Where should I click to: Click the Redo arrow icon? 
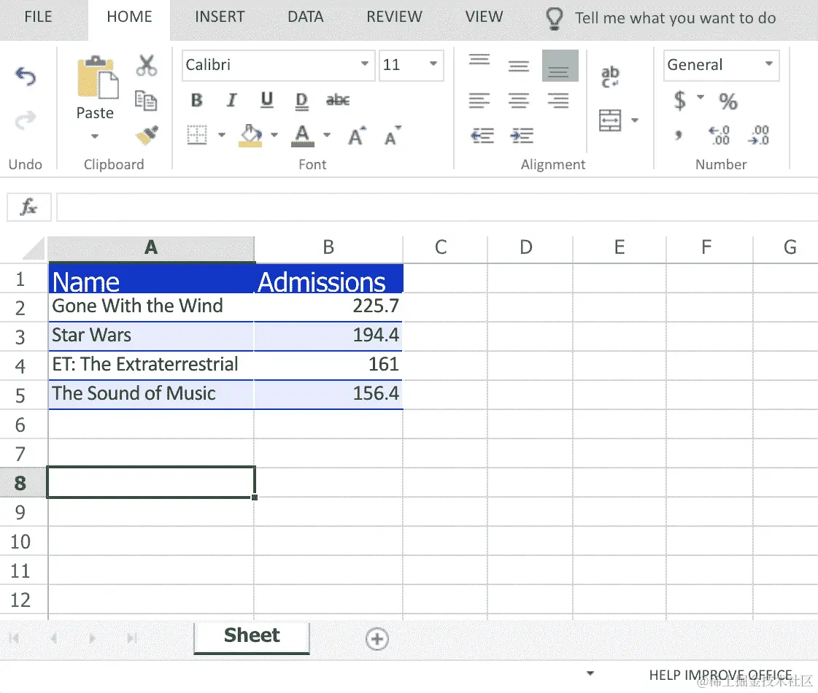[26, 120]
